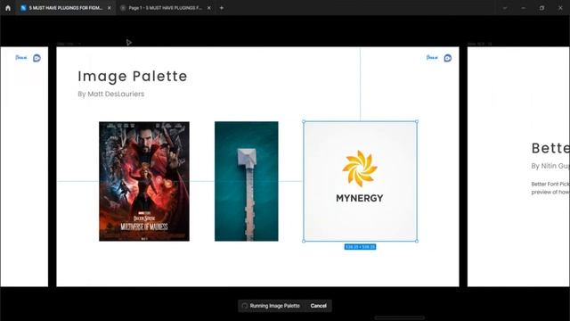Click the round logo icon at the main frame's top right
Viewport: 570px width, 321px height.
448,58
